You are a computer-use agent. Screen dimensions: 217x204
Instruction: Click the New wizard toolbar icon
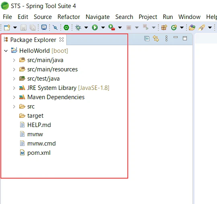pyautogui.click(x=7, y=27)
